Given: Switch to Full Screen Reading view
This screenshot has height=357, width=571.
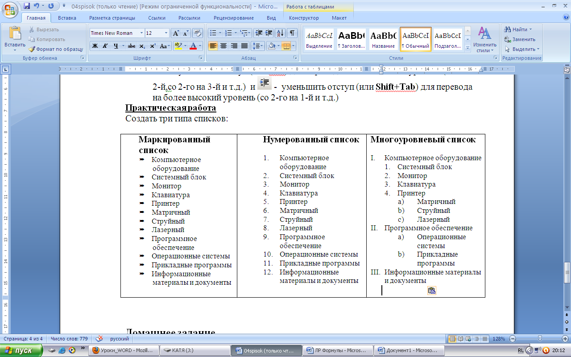Looking at the screenshot, I should coord(460,339).
